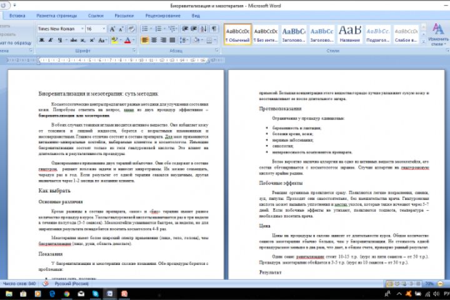Image resolution: width=450 pixels, height=300 pixels.
Task: Switch to the Рассылки tab
Action: 124,16
